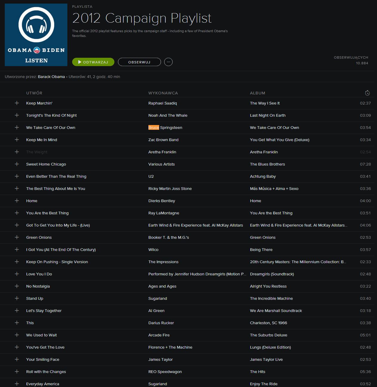Follow the playlist with Obserwuj button
This screenshot has width=377, height=387.
tap(139, 62)
